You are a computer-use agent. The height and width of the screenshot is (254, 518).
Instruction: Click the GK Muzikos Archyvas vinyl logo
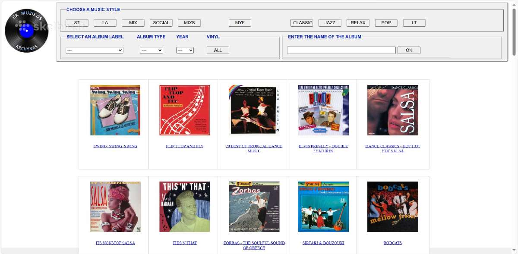(27, 31)
